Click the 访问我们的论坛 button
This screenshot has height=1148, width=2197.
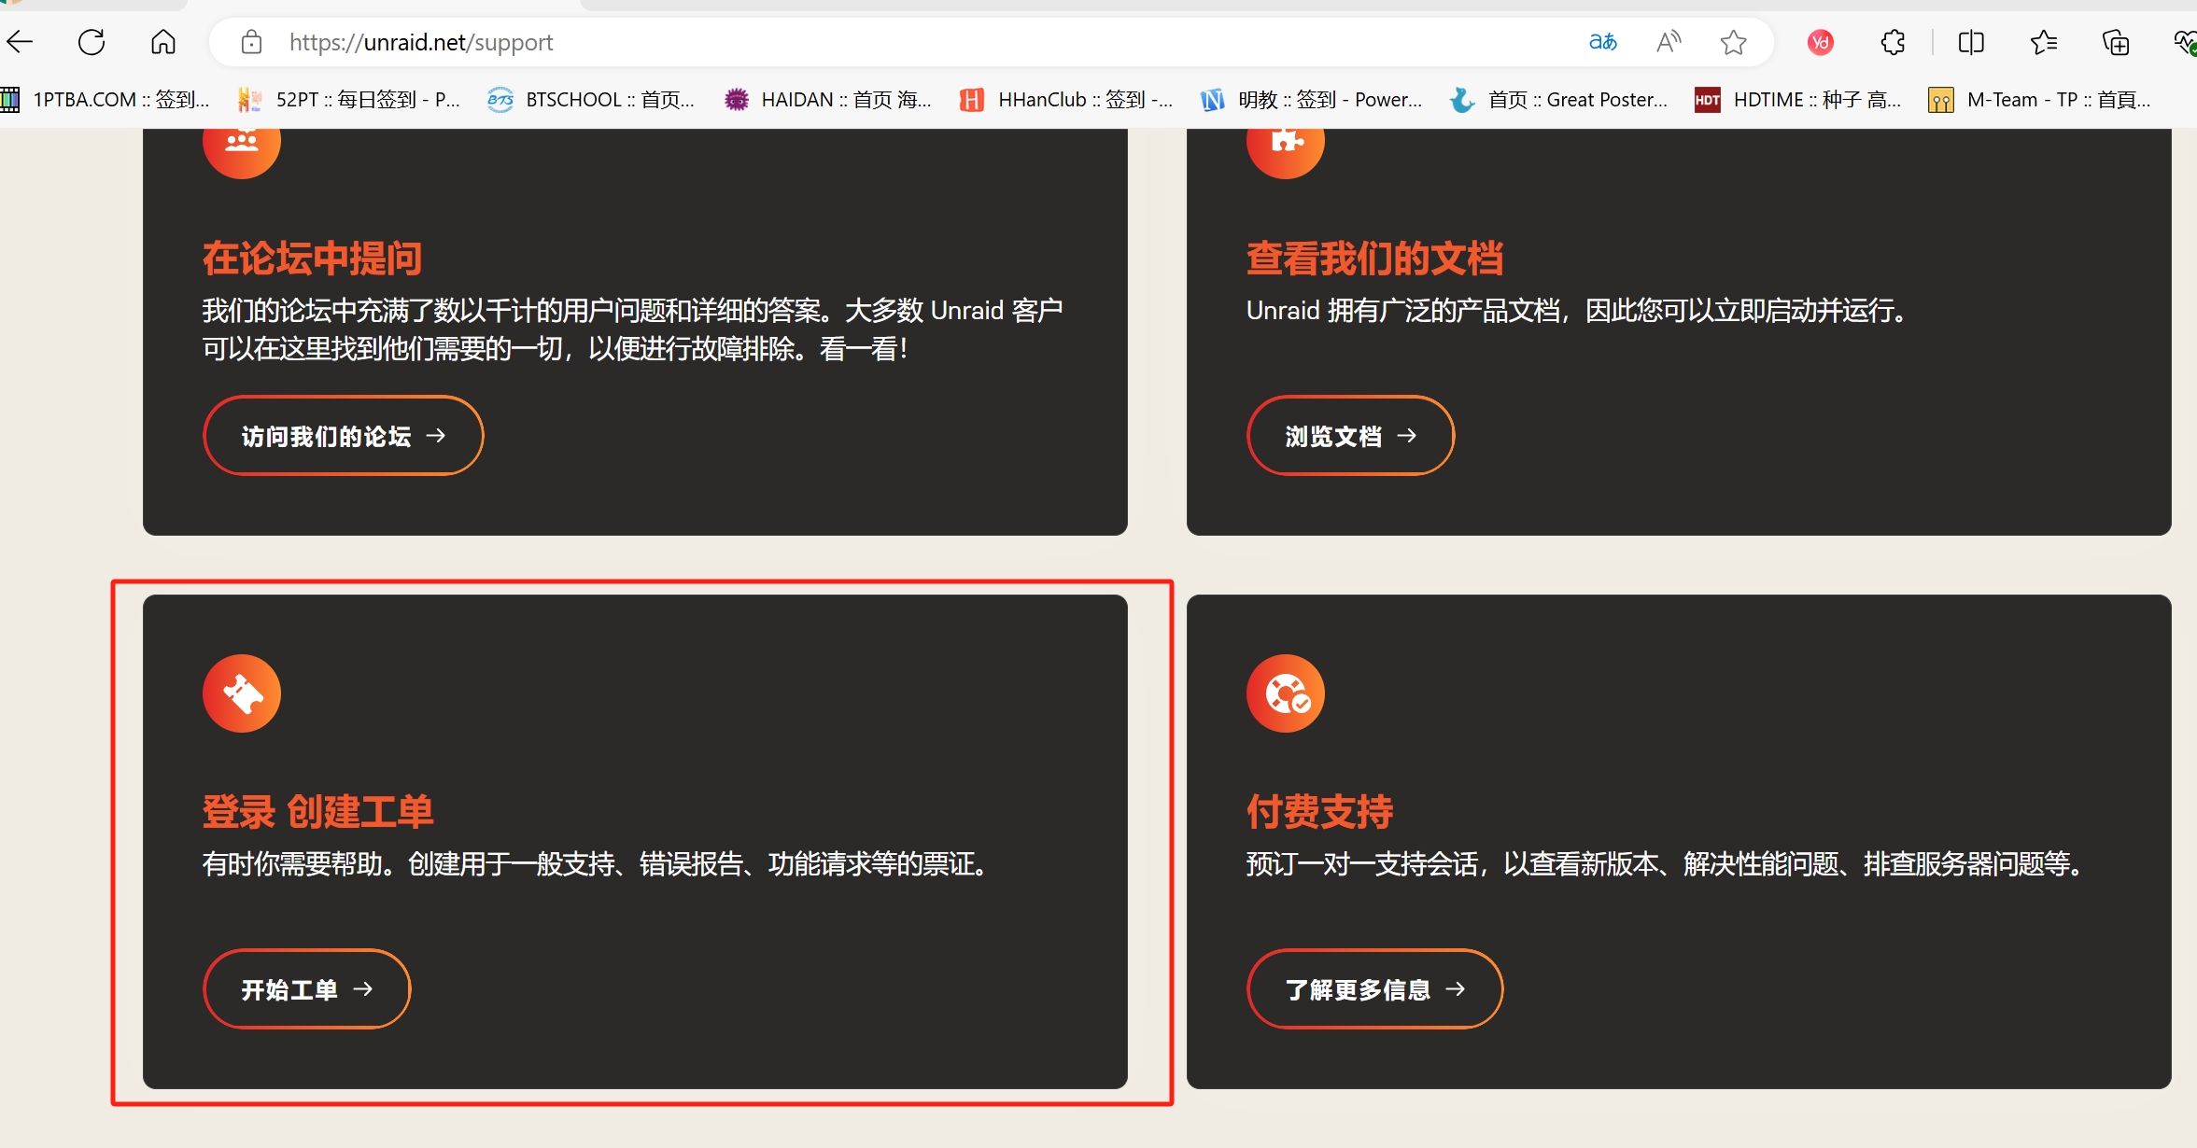pos(344,436)
